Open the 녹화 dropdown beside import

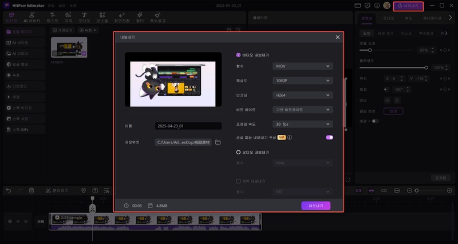point(88,30)
